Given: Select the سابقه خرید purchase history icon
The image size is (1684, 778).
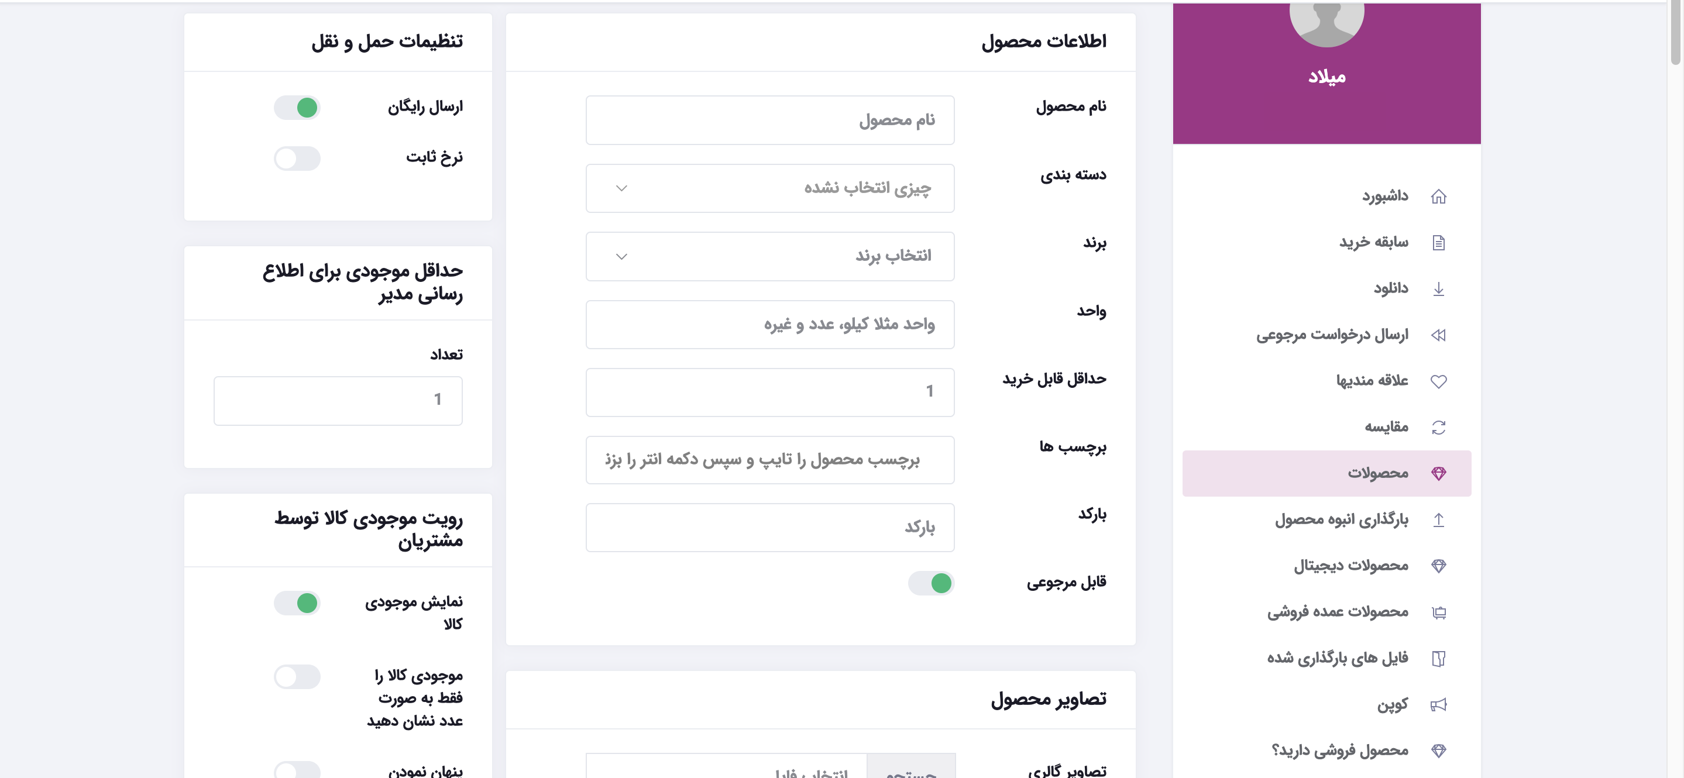Looking at the screenshot, I should 1440,242.
